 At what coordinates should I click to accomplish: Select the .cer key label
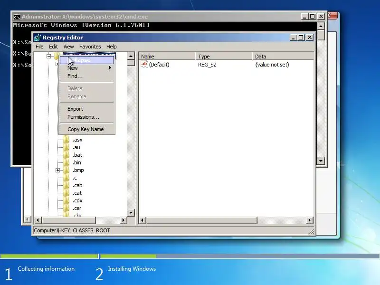tap(77, 208)
